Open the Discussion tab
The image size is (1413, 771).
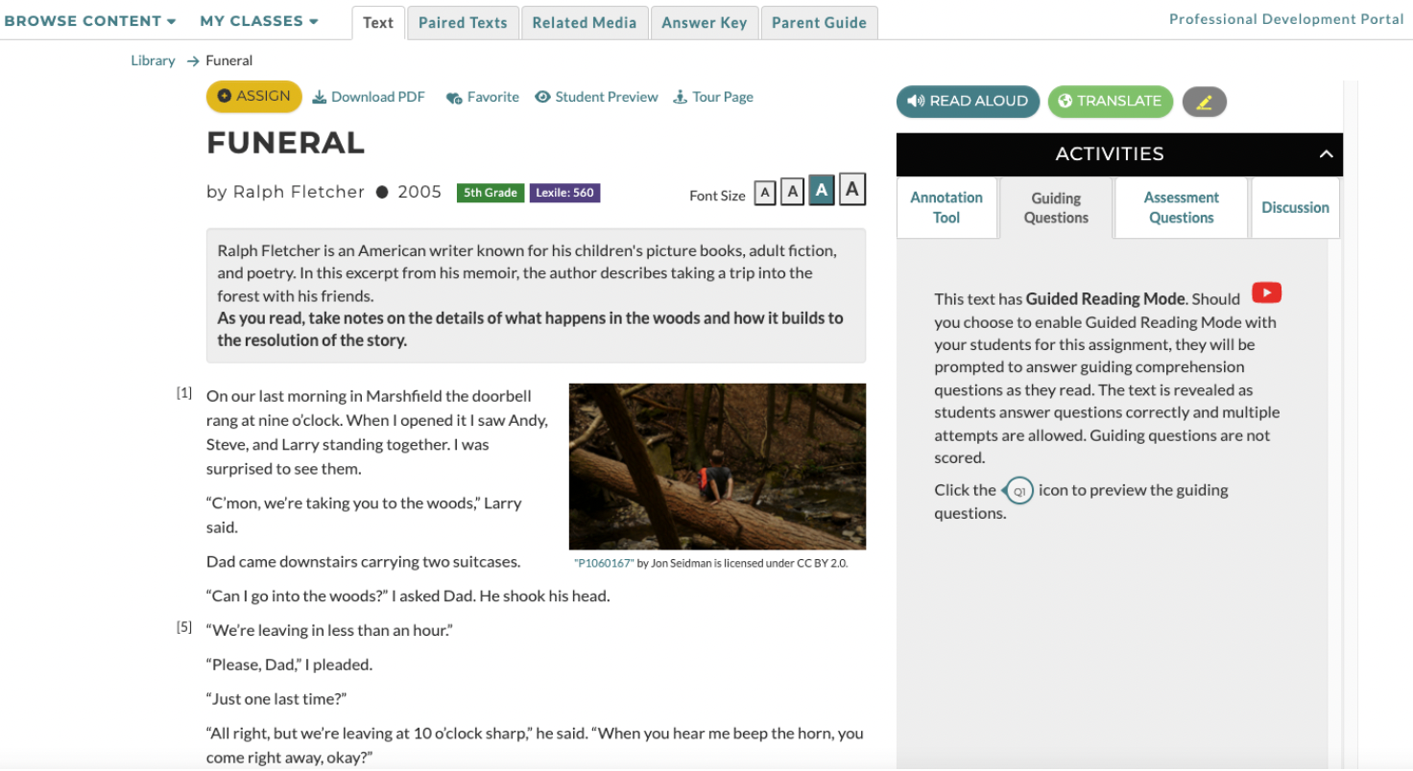pos(1295,207)
